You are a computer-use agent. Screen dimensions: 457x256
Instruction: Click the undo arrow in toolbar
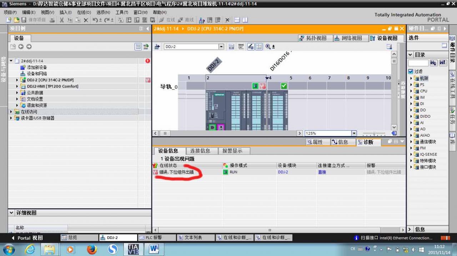point(95,20)
